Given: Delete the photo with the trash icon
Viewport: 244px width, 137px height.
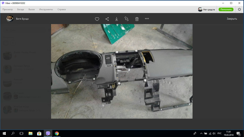Looking at the screenshot, I should point(137,19).
